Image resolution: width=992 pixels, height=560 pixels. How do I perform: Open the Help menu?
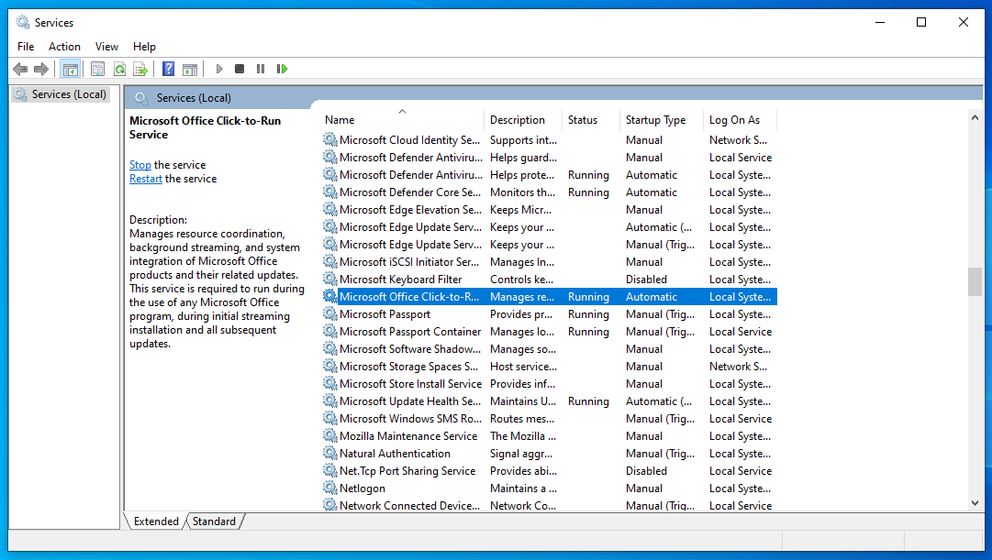coord(144,47)
